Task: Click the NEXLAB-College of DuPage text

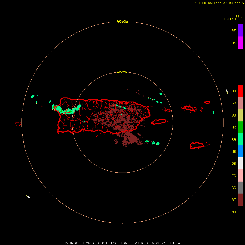Action: click(217, 3)
